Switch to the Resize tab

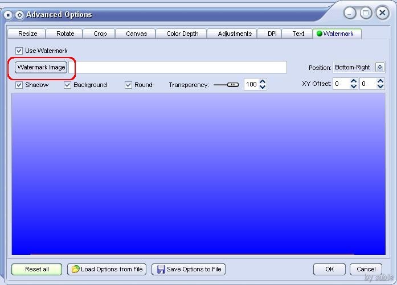point(27,34)
